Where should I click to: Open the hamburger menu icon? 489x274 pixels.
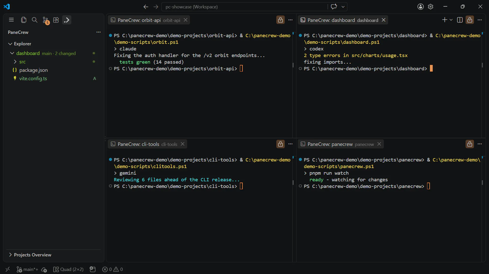pos(11,20)
